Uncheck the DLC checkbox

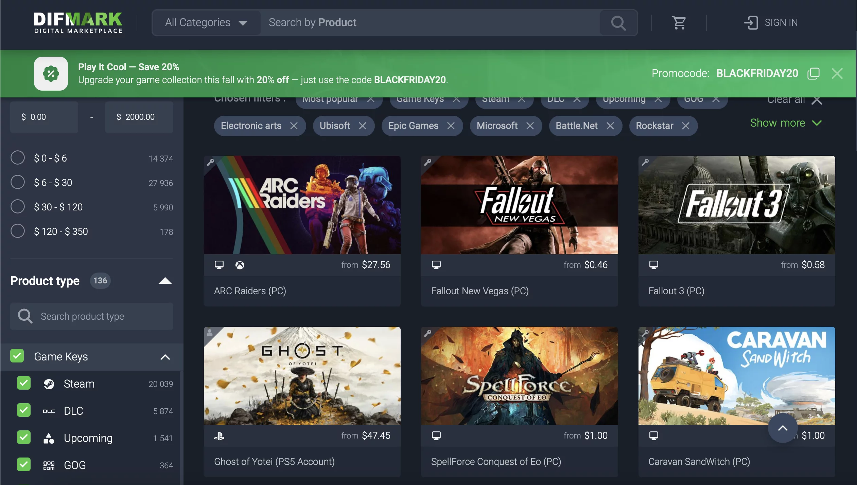24,411
